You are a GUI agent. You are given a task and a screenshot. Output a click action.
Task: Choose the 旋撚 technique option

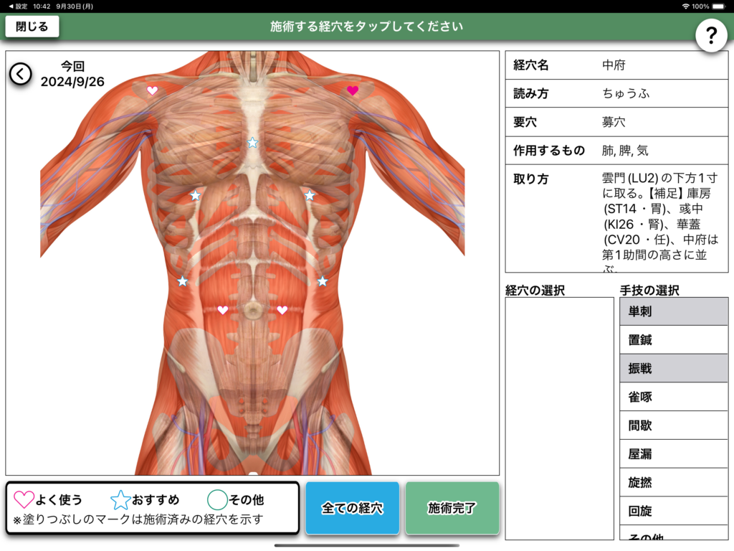[674, 482]
